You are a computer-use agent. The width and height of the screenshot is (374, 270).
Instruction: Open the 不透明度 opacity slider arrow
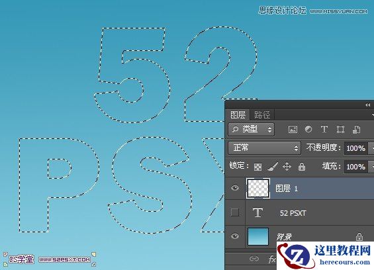click(x=371, y=148)
